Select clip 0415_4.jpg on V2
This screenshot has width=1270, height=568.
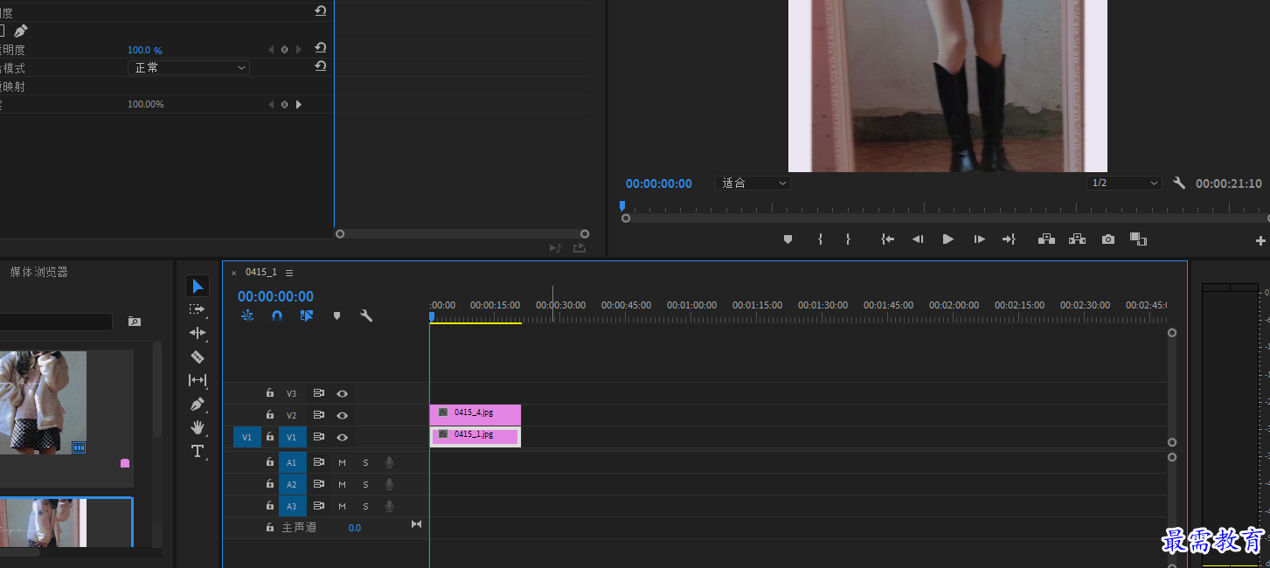point(475,414)
